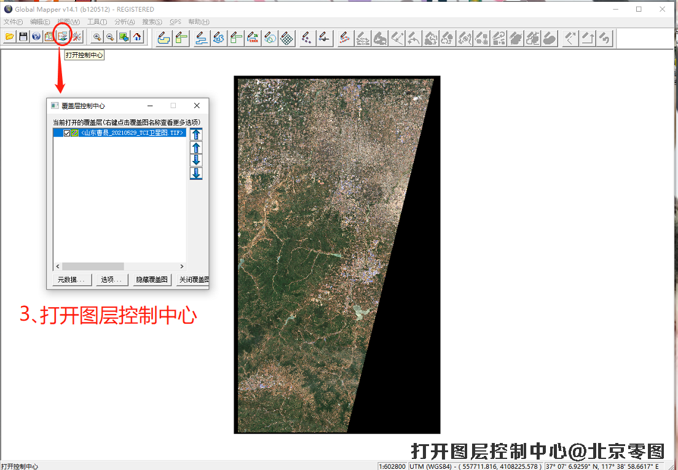Viewport: 678px width, 470px height.
Task: Click the Zoom Out magnifier icon
Action: [x=110, y=37]
